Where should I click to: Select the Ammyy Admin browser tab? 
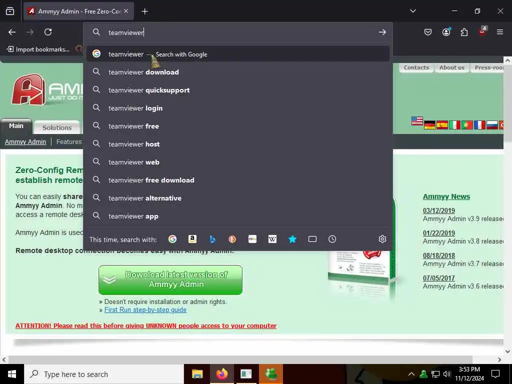pos(78,11)
